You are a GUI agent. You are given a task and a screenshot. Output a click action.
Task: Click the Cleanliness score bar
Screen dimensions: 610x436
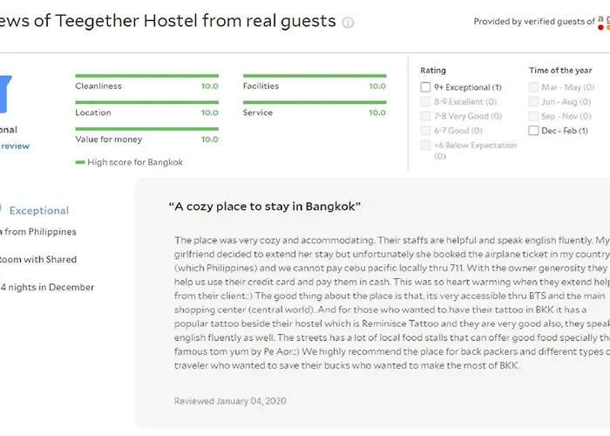(147, 76)
